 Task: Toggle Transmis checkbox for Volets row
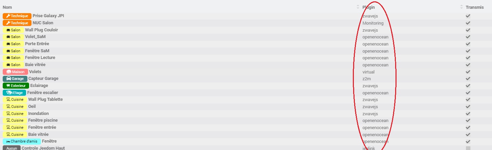point(468,72)
